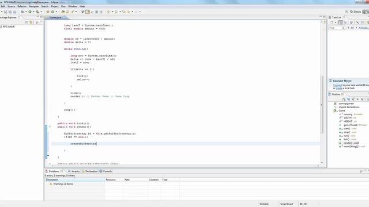
Task: Open the Debug button dropdown arrow
Action: click(25, 11)
